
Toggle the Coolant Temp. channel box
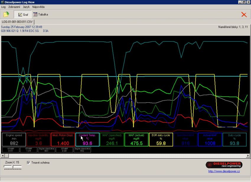[87, 139]
